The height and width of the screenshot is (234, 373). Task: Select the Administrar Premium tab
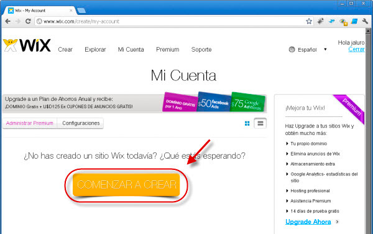(30, 123)
